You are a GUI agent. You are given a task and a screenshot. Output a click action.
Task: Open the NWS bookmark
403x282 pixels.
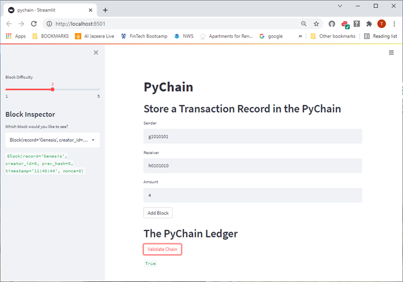point(184,36)
